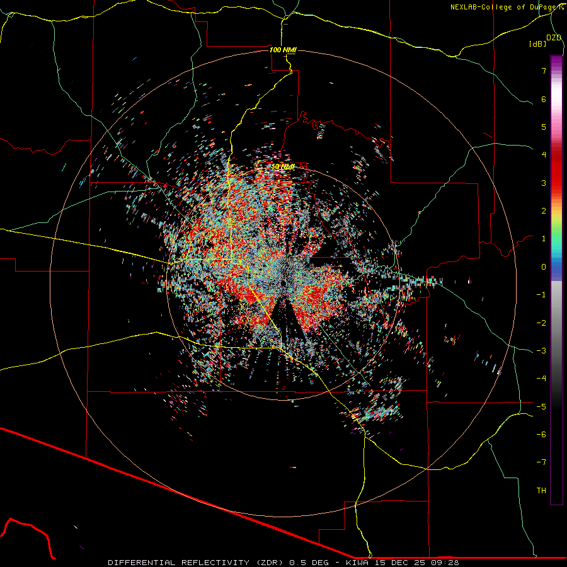Click the -6 value on scale
567x567 pixels.
(x=541, y=435)
